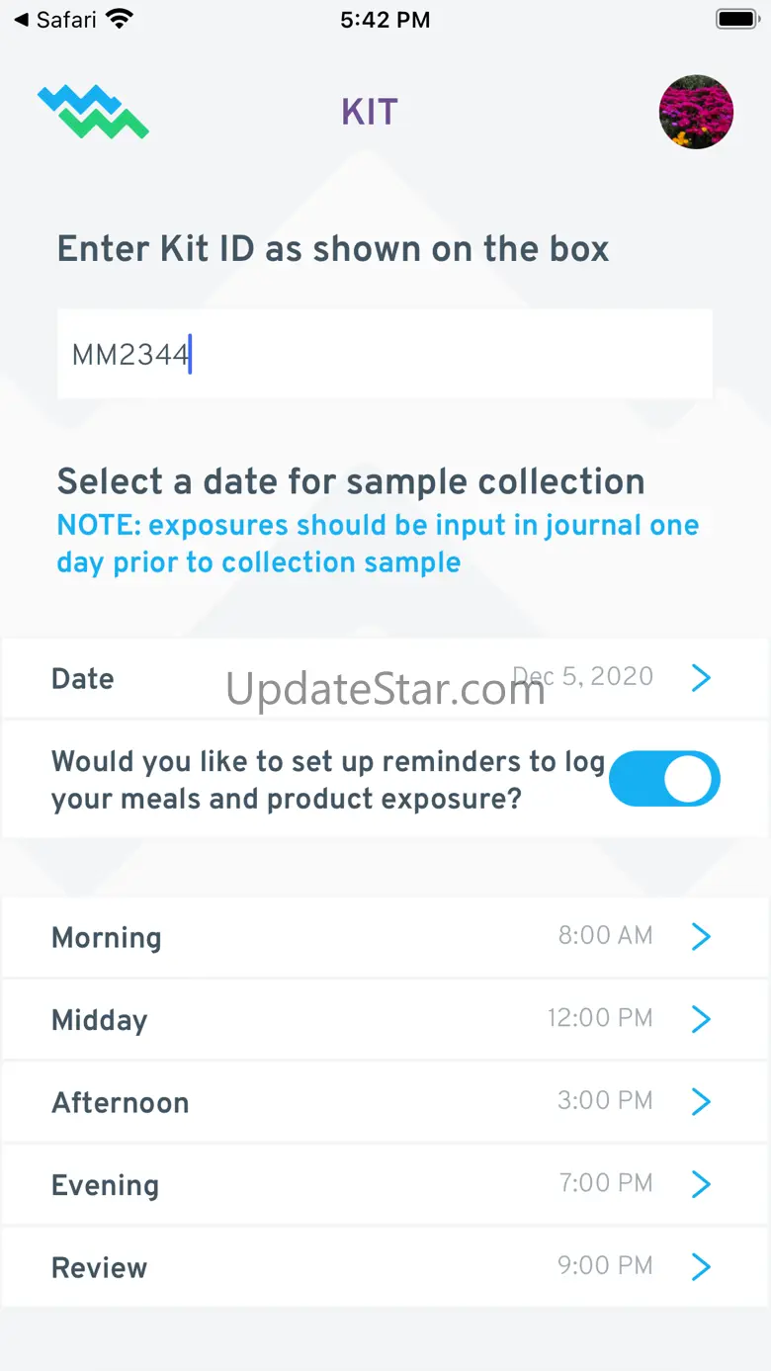Tap the battery status icon
The height and width of the screenshot is (1371, 771).
[735, 19]
